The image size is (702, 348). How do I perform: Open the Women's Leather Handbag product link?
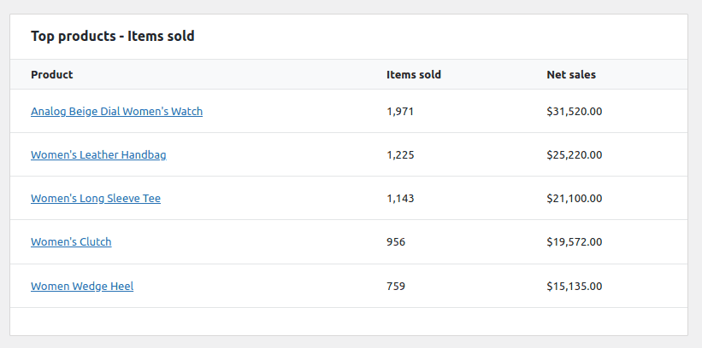(98, 155)
